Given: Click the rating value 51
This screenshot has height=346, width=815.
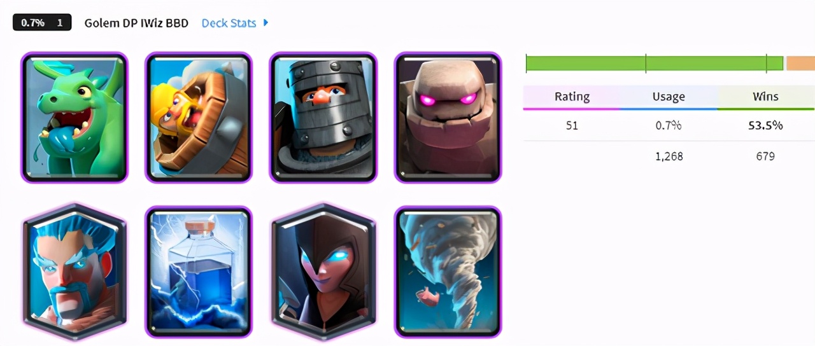Looking at the screenshot, I should (572, 125).
